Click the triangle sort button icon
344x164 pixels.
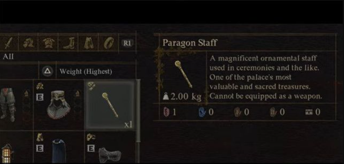[47, 71]
